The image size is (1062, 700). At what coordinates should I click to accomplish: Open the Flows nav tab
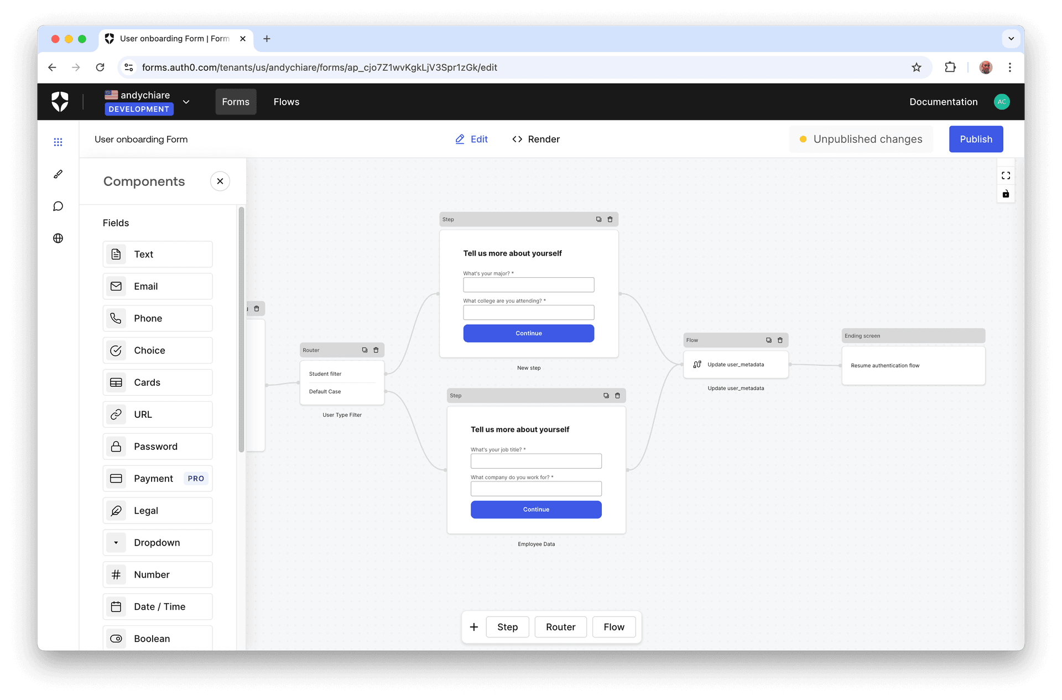tap(287, 102)
